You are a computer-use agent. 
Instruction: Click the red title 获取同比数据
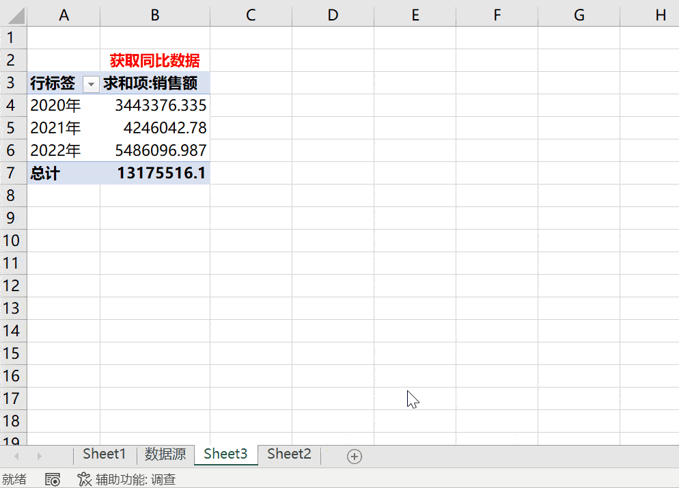point(155,60)
